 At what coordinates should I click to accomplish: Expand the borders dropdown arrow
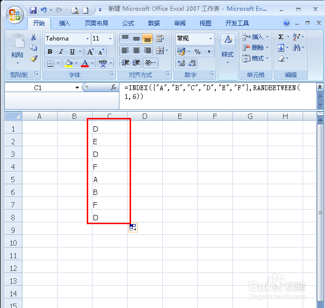(x=58, y=63)
